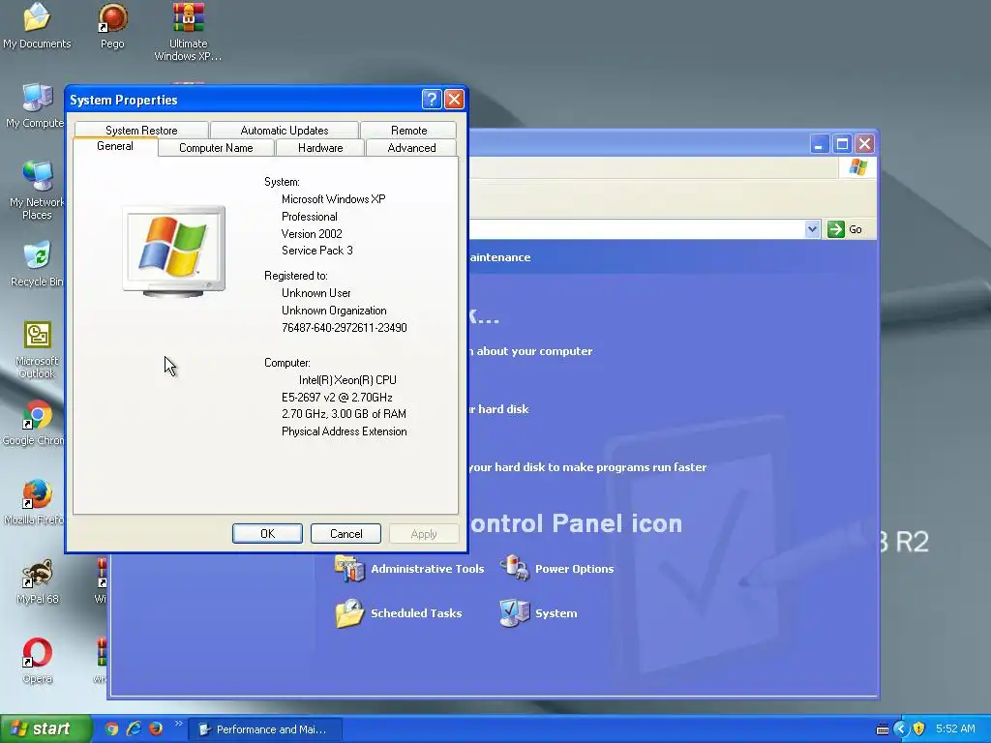The height and width of the screenshot is (743, 991).
Task: Click the Windows XP monitor logo image
Action: (174, 251)
